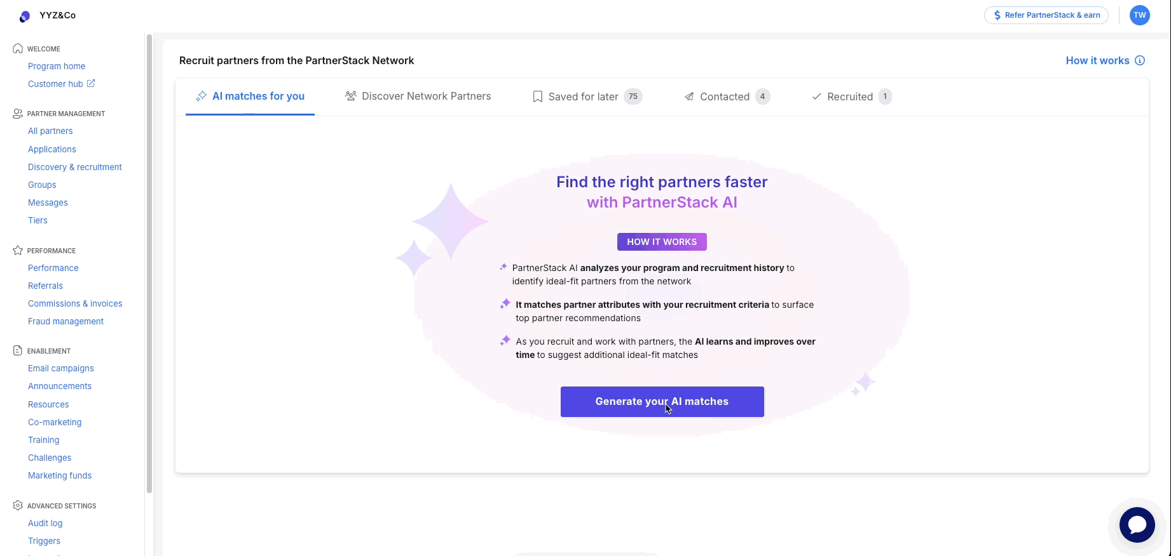
Task: Open the Recruited tab
Action: click(852, 96)
